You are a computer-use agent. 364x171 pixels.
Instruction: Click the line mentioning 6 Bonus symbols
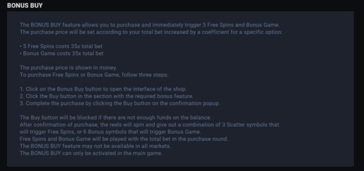110,132
